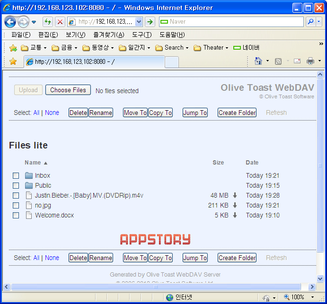327x304 pixels.
Task: Expand the address bar URL dropdown
Action: [139, 22]
